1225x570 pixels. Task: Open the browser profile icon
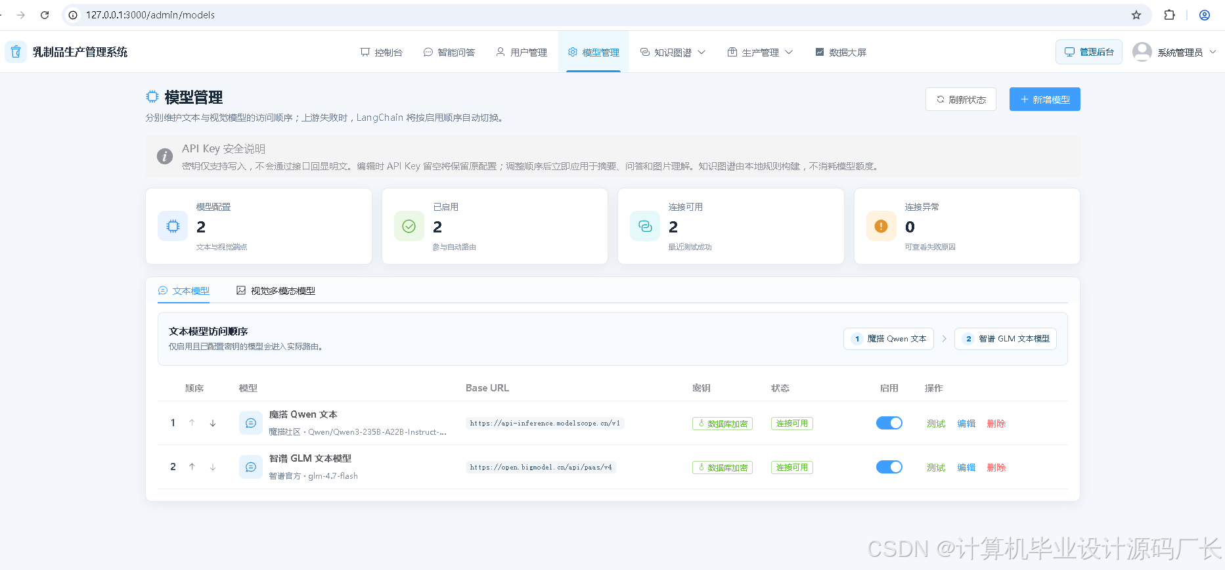point(1205,15)
